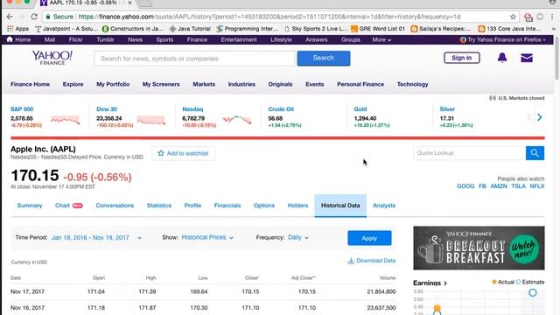
Task: Open the Frequency Daily dropdown
Action: click(x=298, y=237)
